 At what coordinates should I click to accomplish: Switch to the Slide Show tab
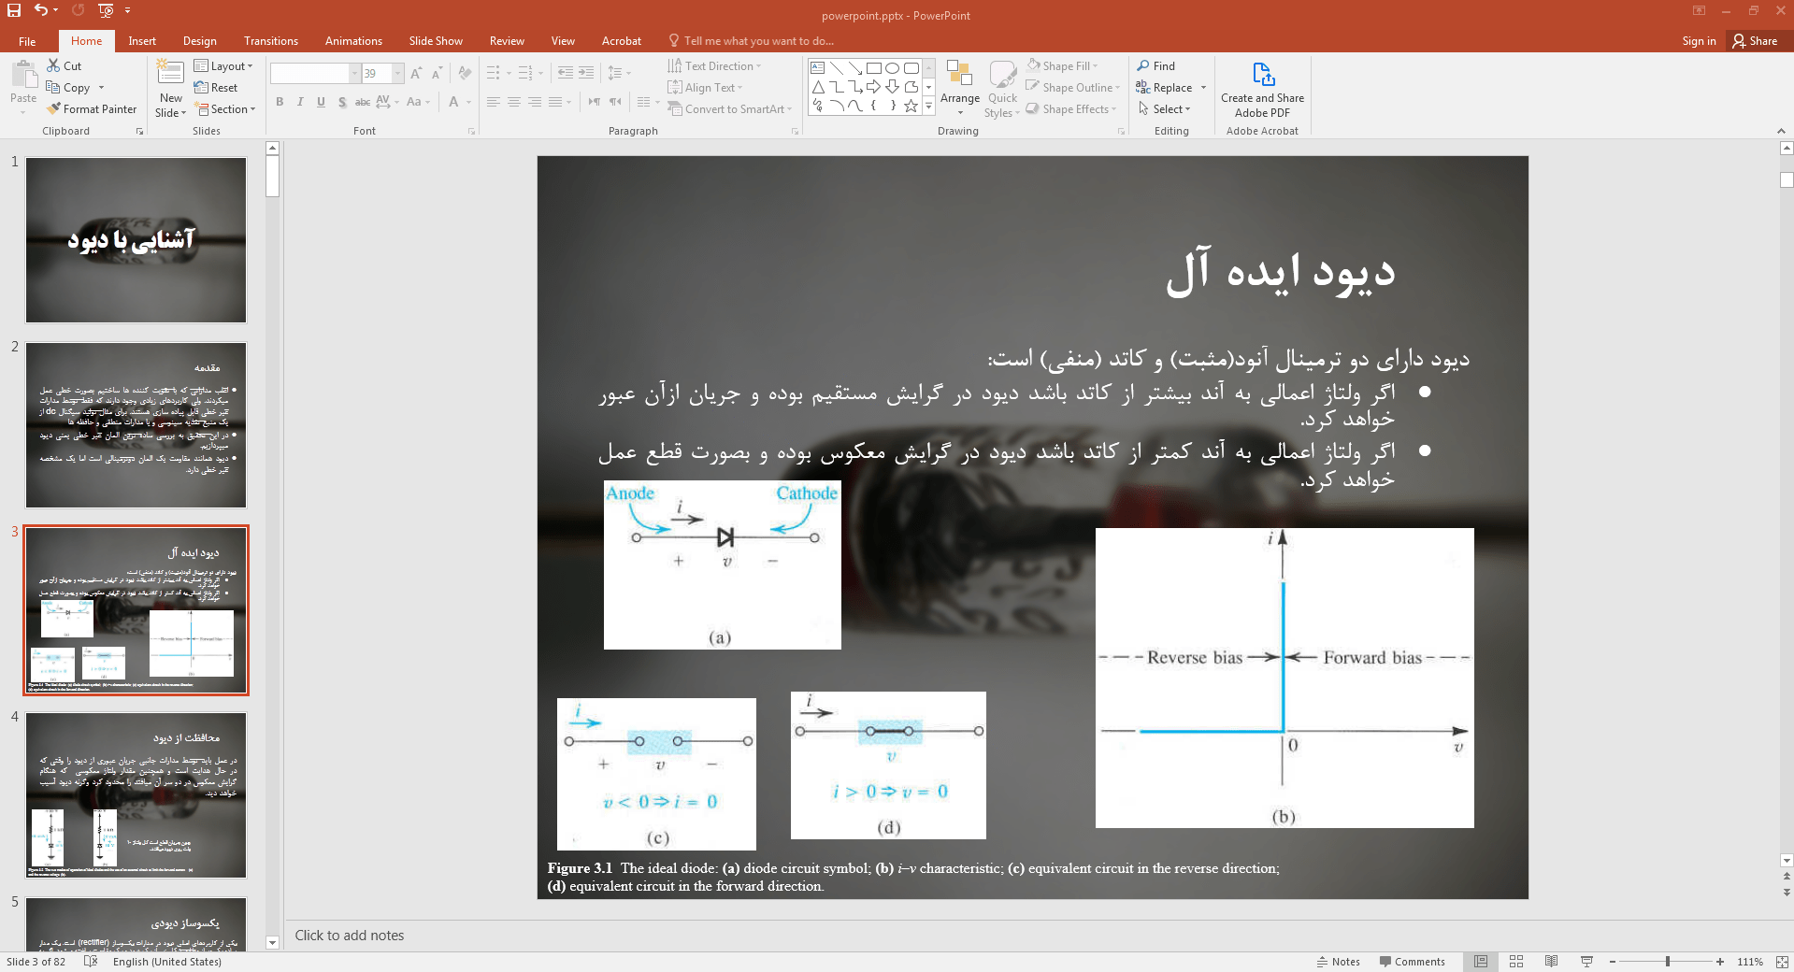(x=435, y=41)
